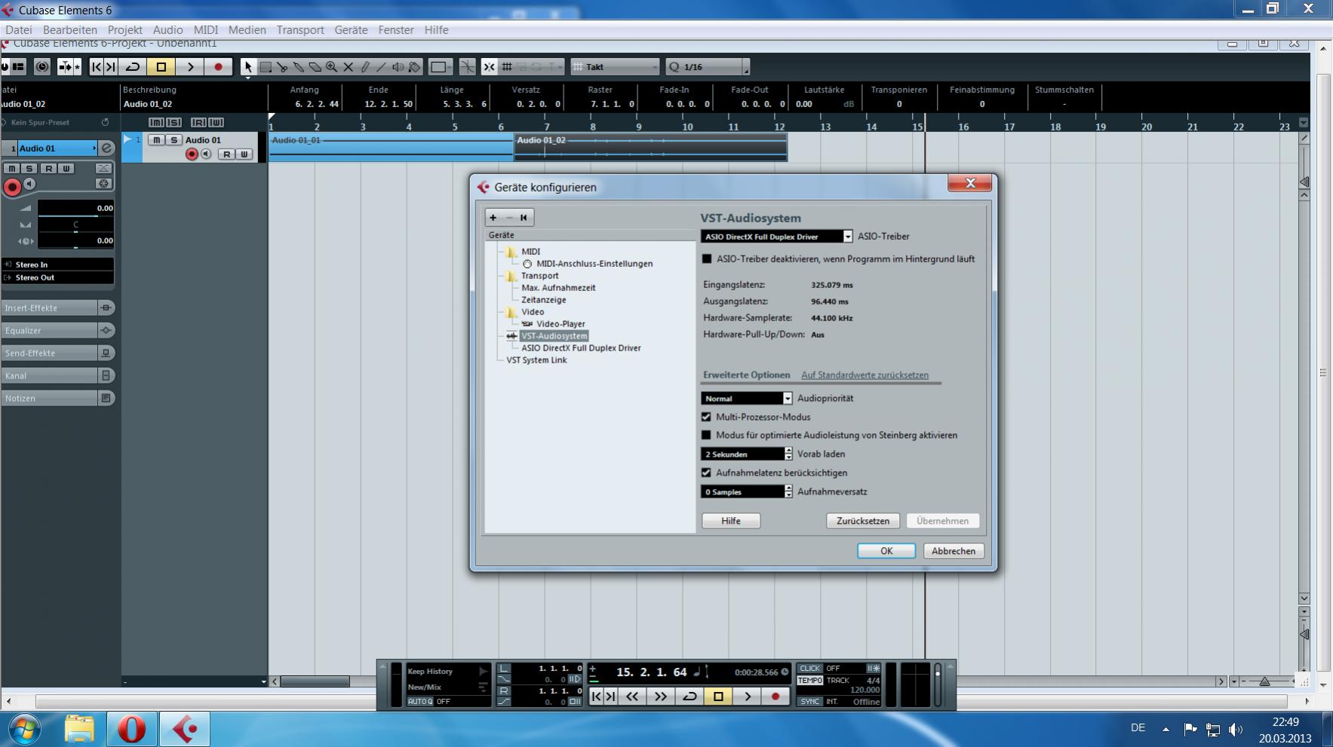Screen dimensions: 1333x747
Task: Click toolbar Record button
Action: pos(219,67)
